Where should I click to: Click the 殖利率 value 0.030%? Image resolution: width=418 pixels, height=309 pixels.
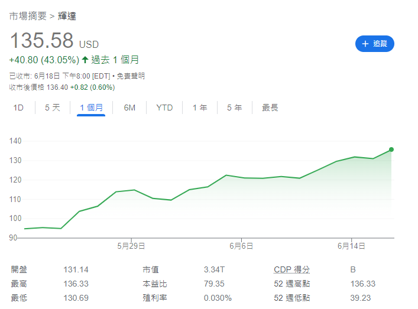(x=218, y=298)
